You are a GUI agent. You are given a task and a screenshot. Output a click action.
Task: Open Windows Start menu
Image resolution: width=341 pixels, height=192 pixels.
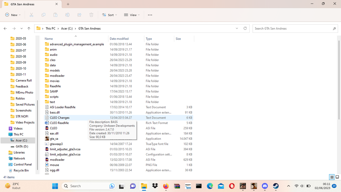(x=55, y=186)
